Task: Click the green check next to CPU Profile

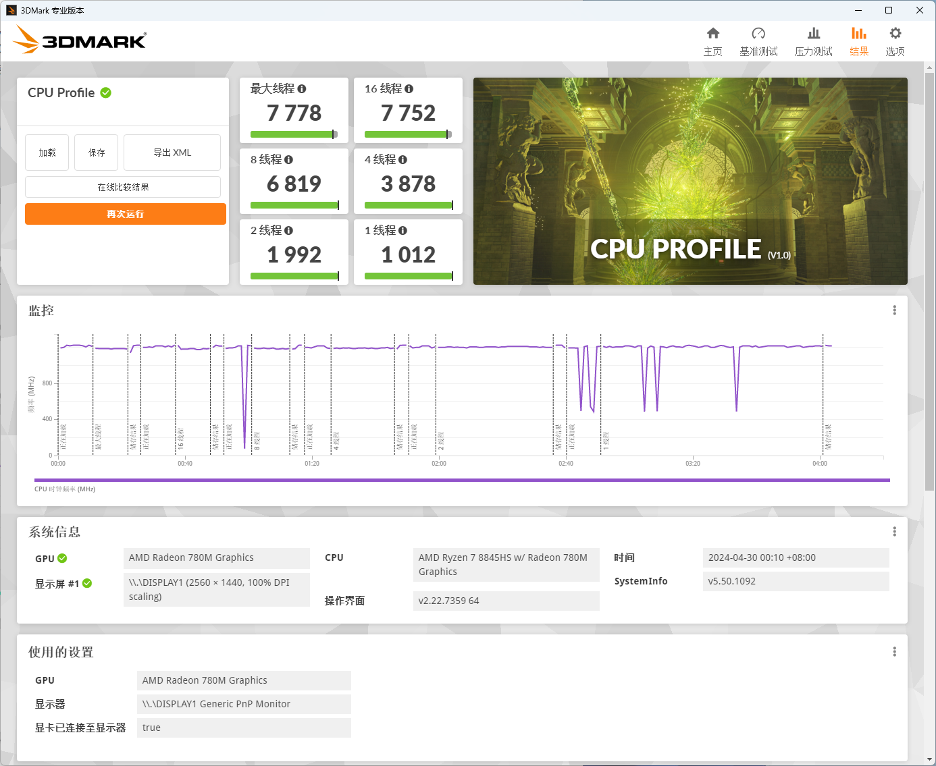Action: pos(106,92)
